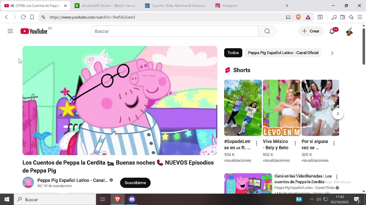This screenshot has width=366, height=205.
Task: Click the Peppa Pig video player
Action: pos(120,101)
